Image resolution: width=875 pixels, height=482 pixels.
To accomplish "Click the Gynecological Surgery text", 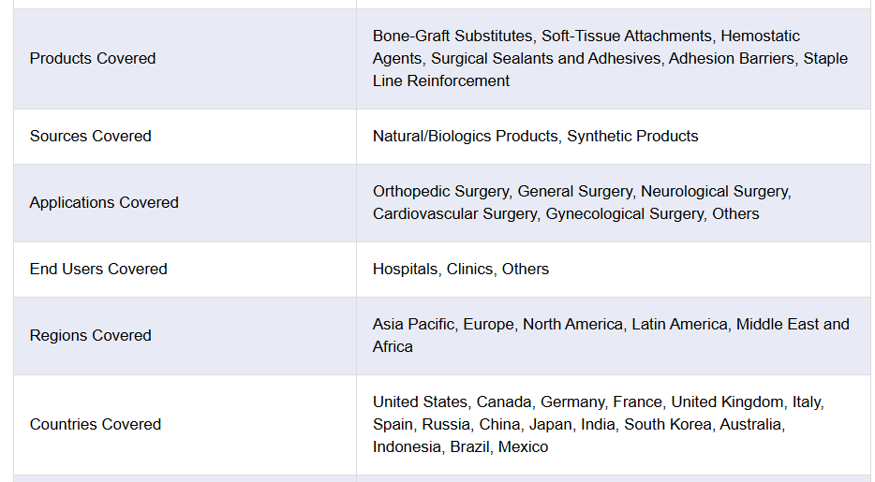I will [x=624, y=213].
